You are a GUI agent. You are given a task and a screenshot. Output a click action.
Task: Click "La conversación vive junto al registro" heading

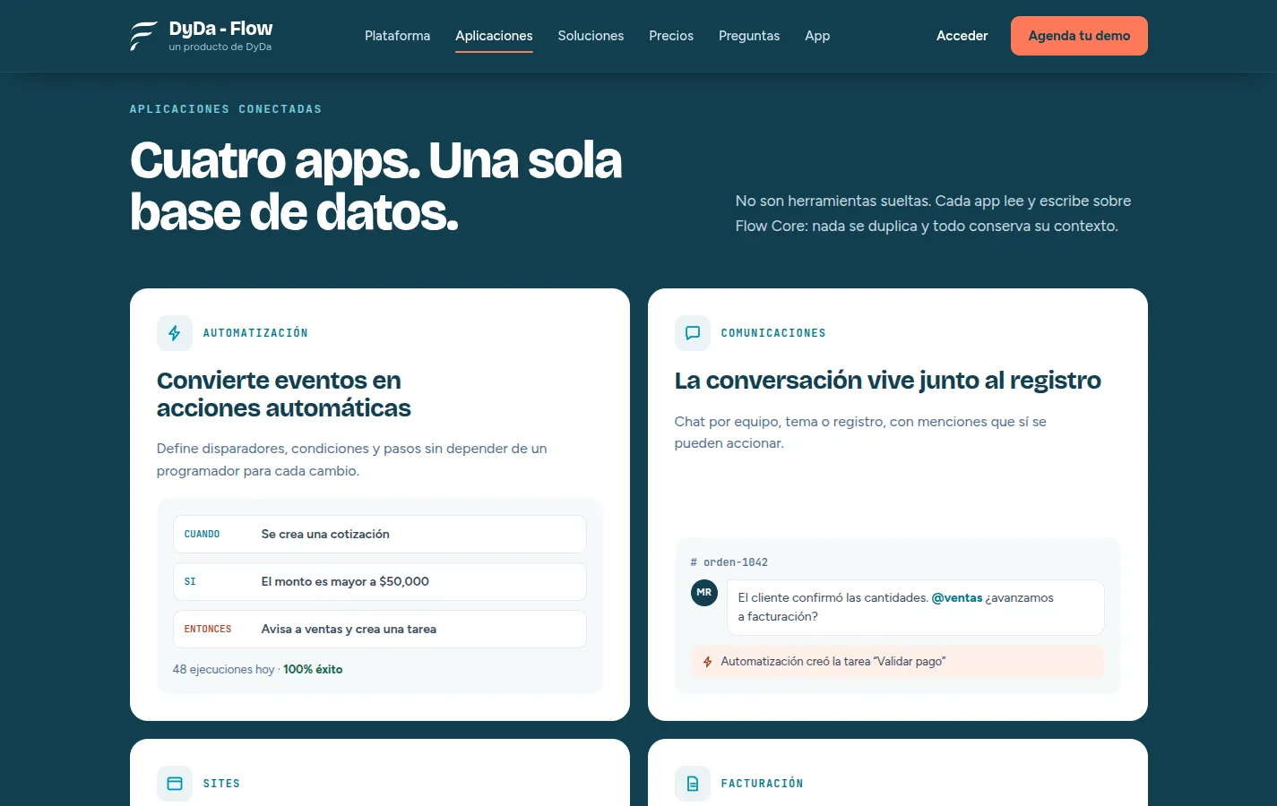pyautogui.click(x=887, y=381)
